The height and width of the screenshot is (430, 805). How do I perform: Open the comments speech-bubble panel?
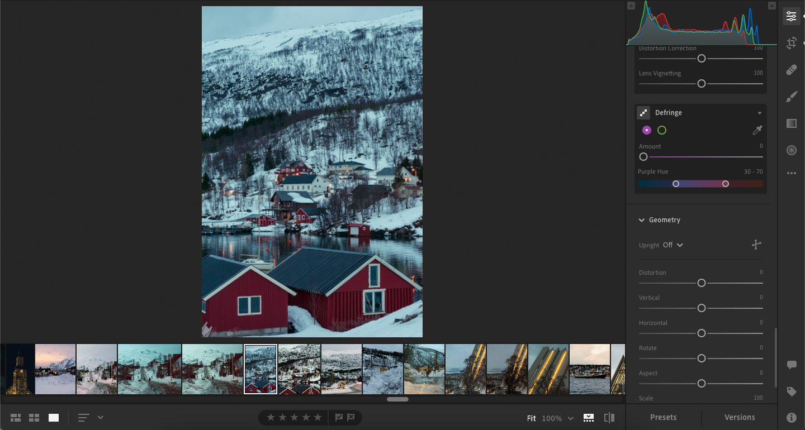pos(792,365)
